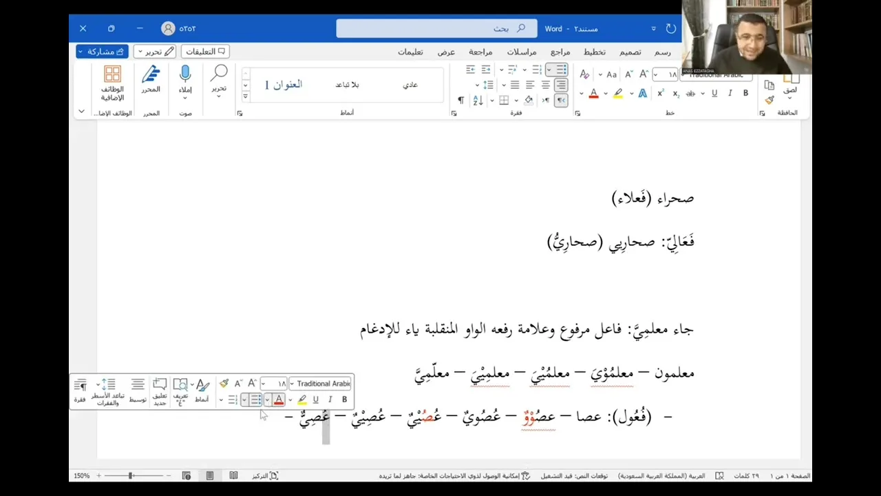Toggle Italic in the ribbon font group

pos(730,93)
